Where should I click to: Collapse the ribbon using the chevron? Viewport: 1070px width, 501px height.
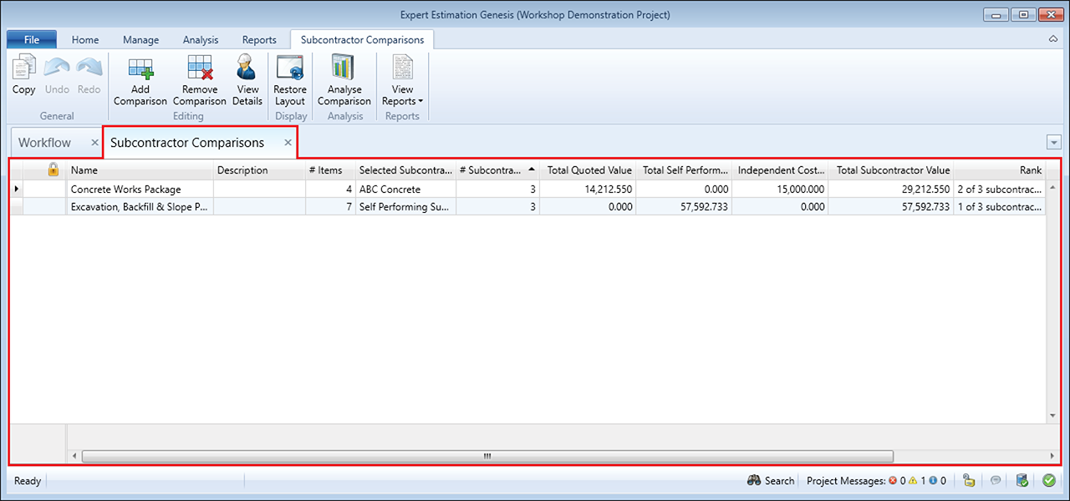(x=1052, y=39)
